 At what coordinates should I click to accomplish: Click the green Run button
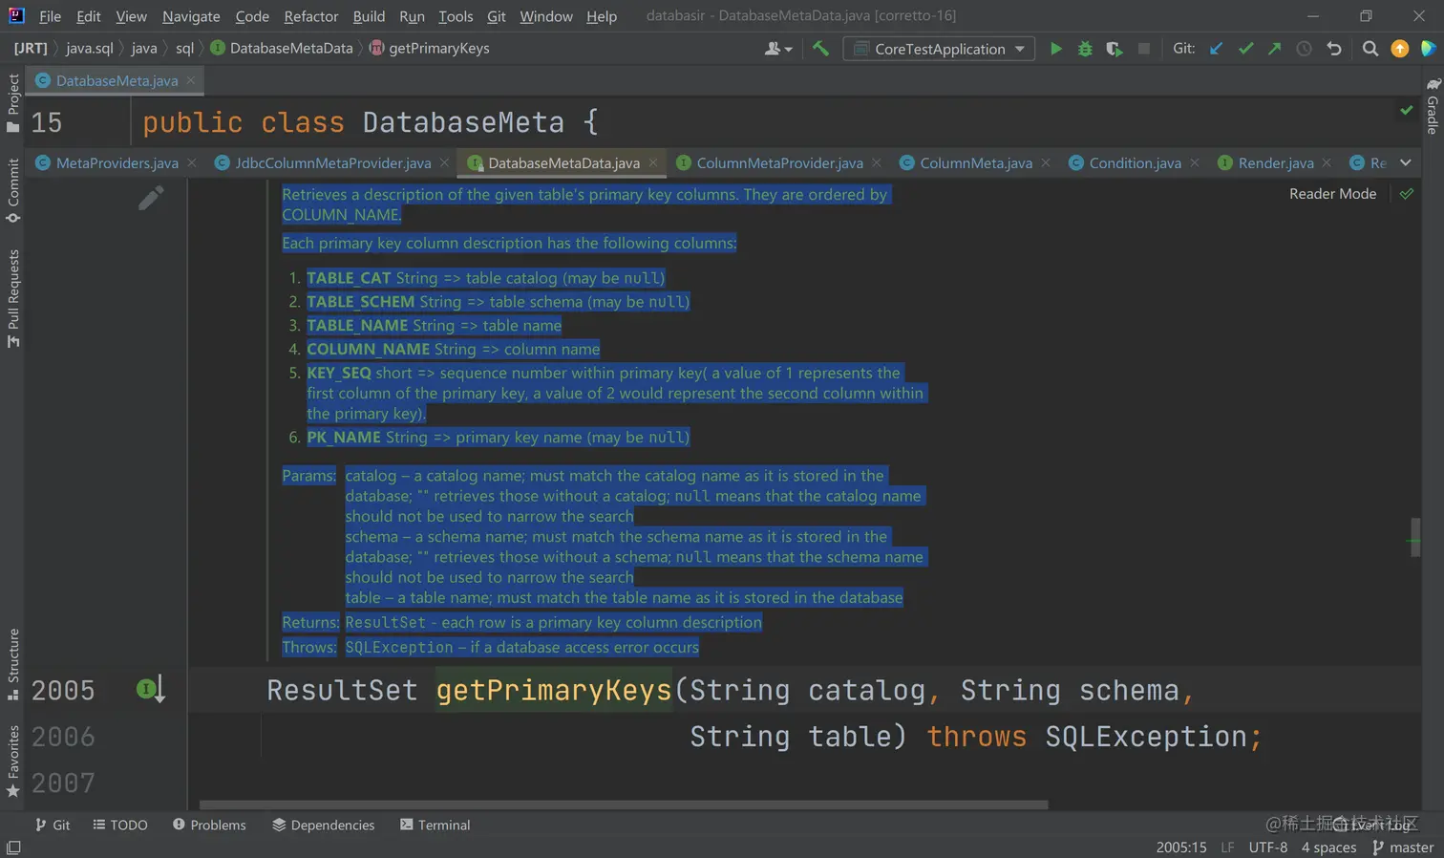(1055, 49)
